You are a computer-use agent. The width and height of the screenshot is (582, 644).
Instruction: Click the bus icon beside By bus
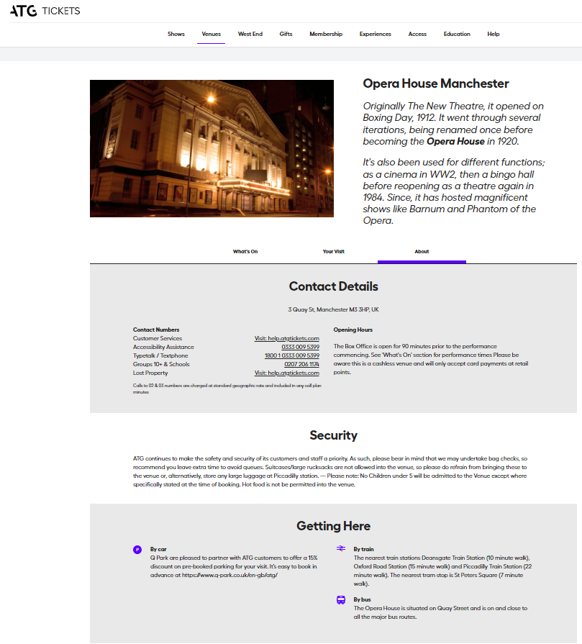coord(341,600)
